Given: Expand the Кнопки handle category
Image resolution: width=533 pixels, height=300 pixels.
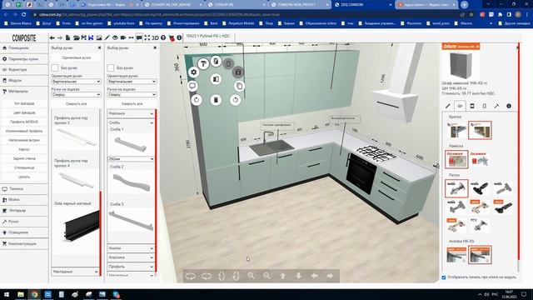Looking at the screenshot, I should (131, 248).
